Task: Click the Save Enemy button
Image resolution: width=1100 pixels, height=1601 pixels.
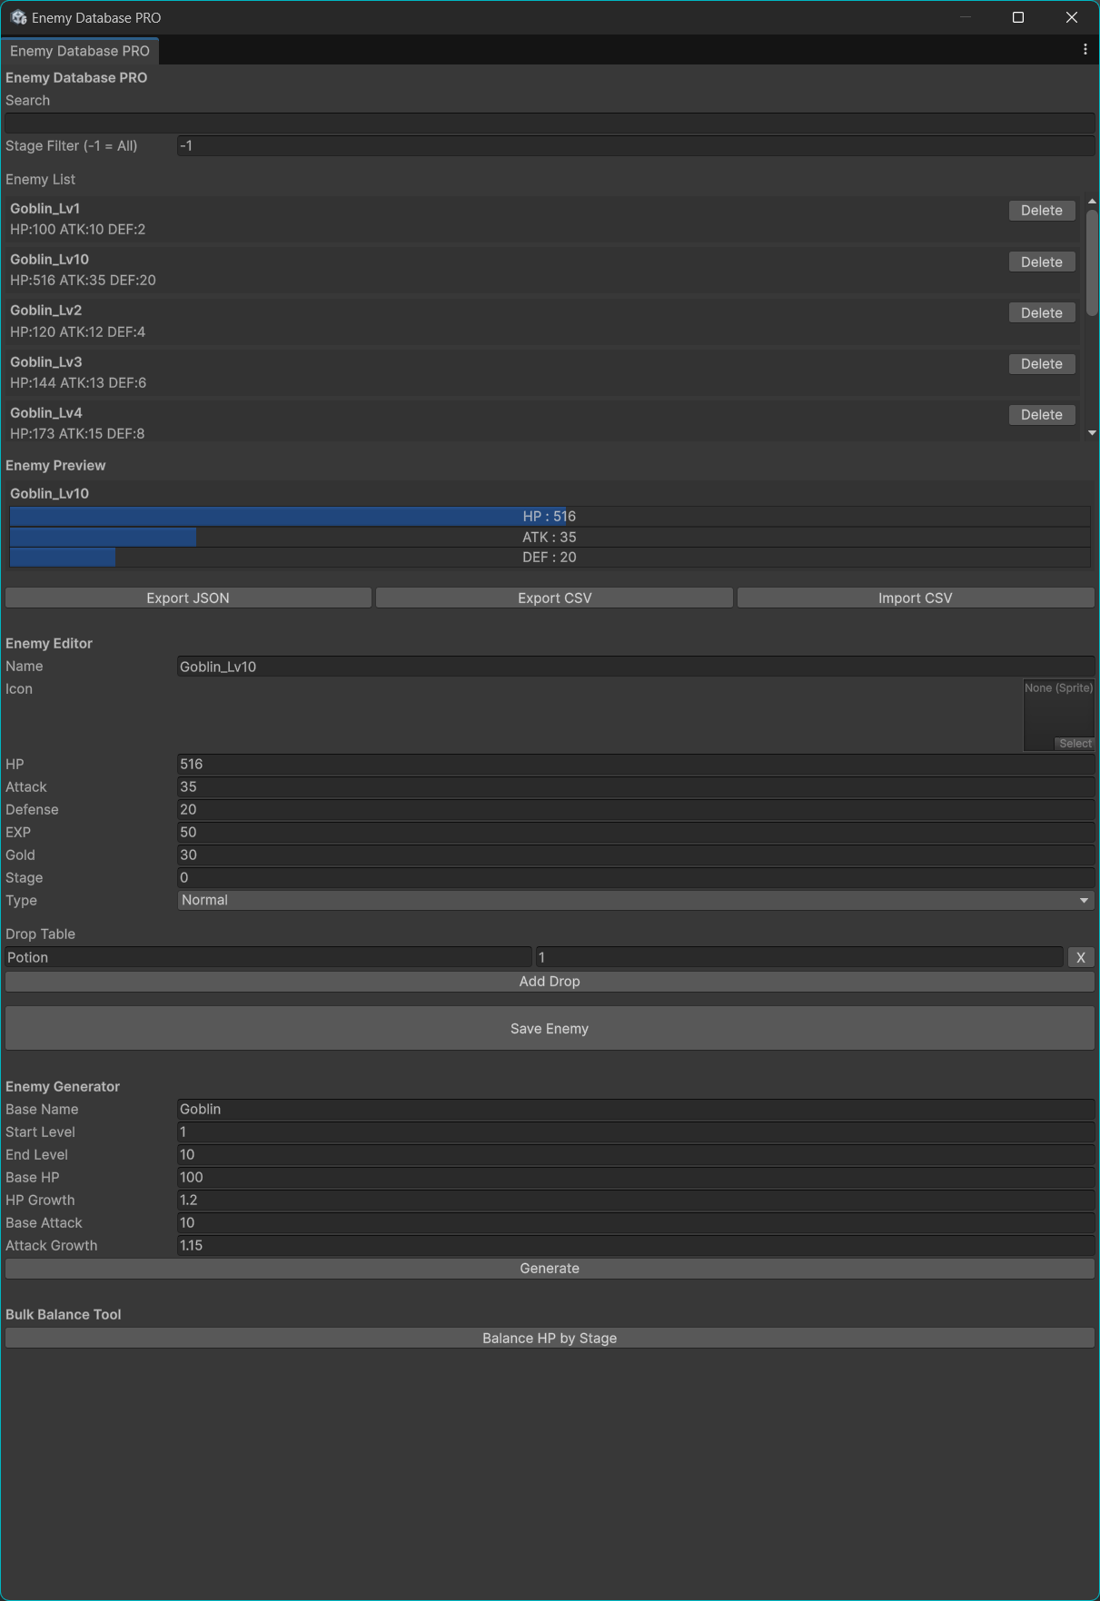Action: (550, 1028)
